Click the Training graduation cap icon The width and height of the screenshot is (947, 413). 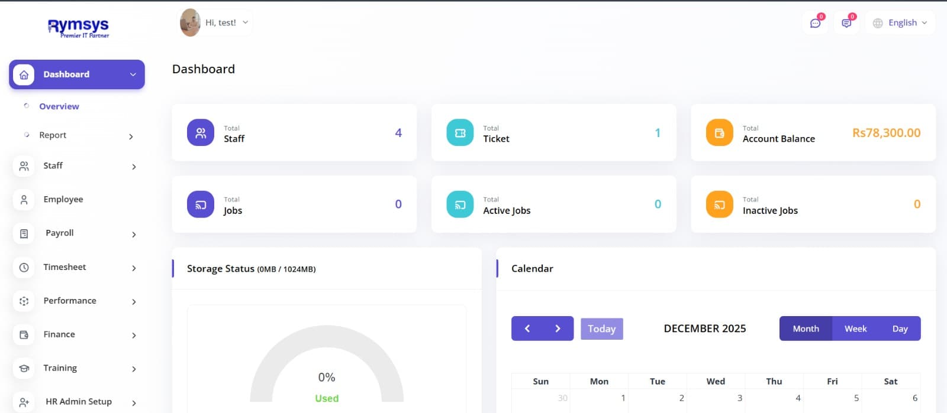pos(24,368)
